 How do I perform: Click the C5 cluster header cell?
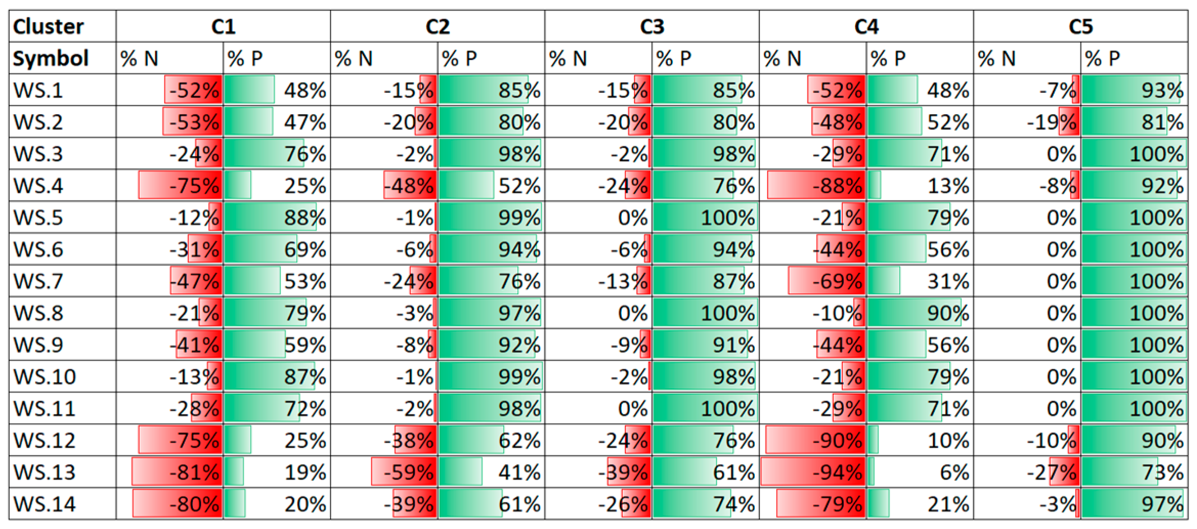(x=1080, y=27)
